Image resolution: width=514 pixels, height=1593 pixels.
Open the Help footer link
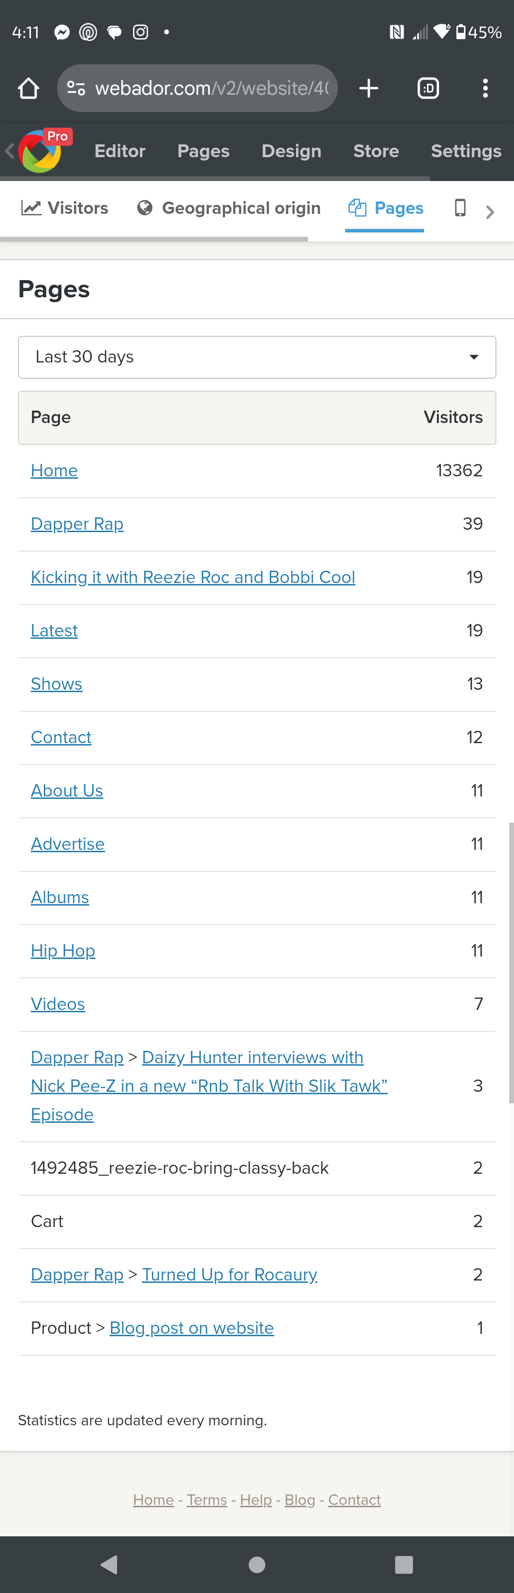coord(256,1500)
